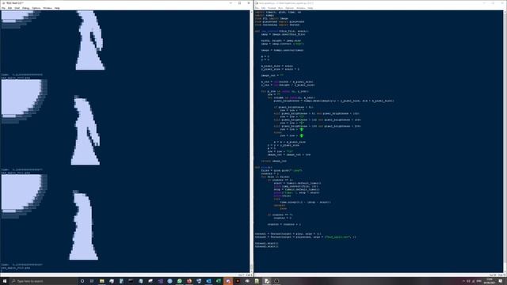Click the Windows Start button
The width and height of the screenshot is (507, 285).
[x=5, y=281]
